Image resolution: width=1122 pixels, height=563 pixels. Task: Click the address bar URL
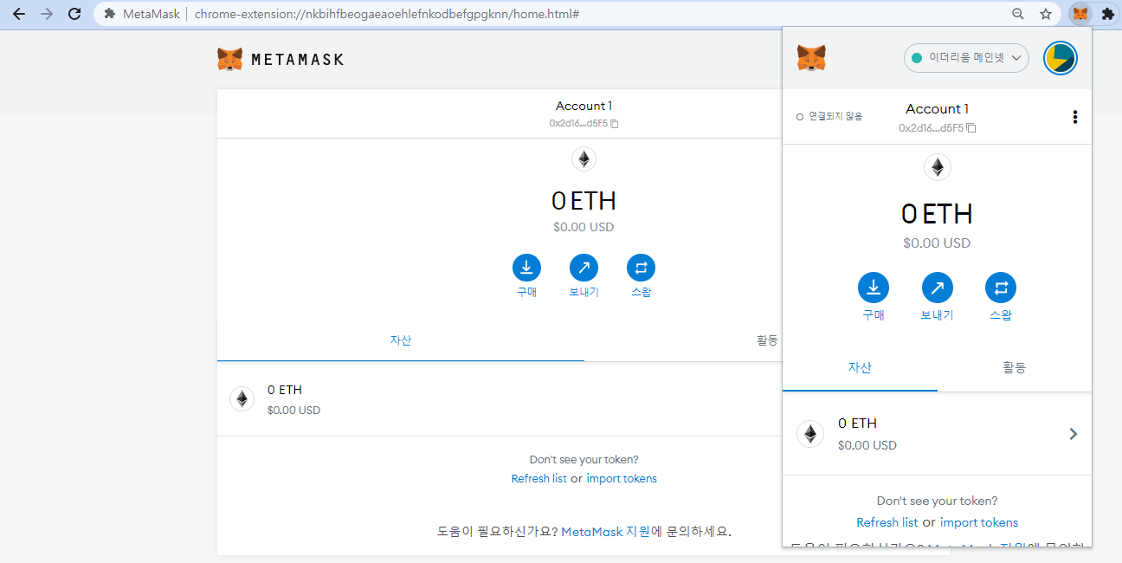point(386,14)
